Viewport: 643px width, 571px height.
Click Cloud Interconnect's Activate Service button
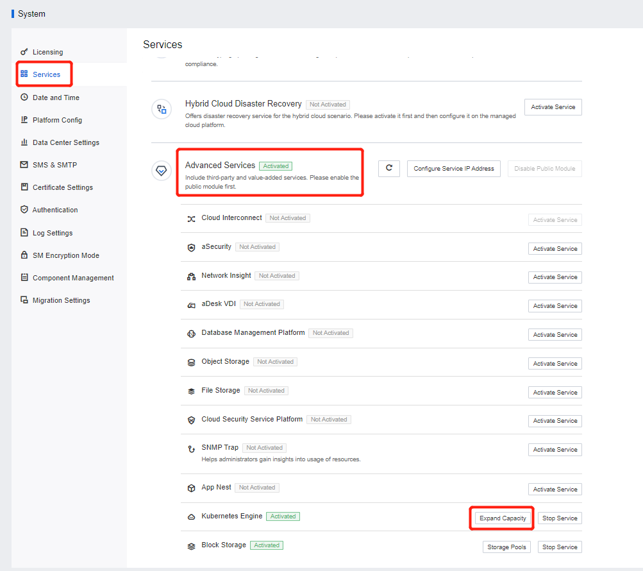pos(555,220)
